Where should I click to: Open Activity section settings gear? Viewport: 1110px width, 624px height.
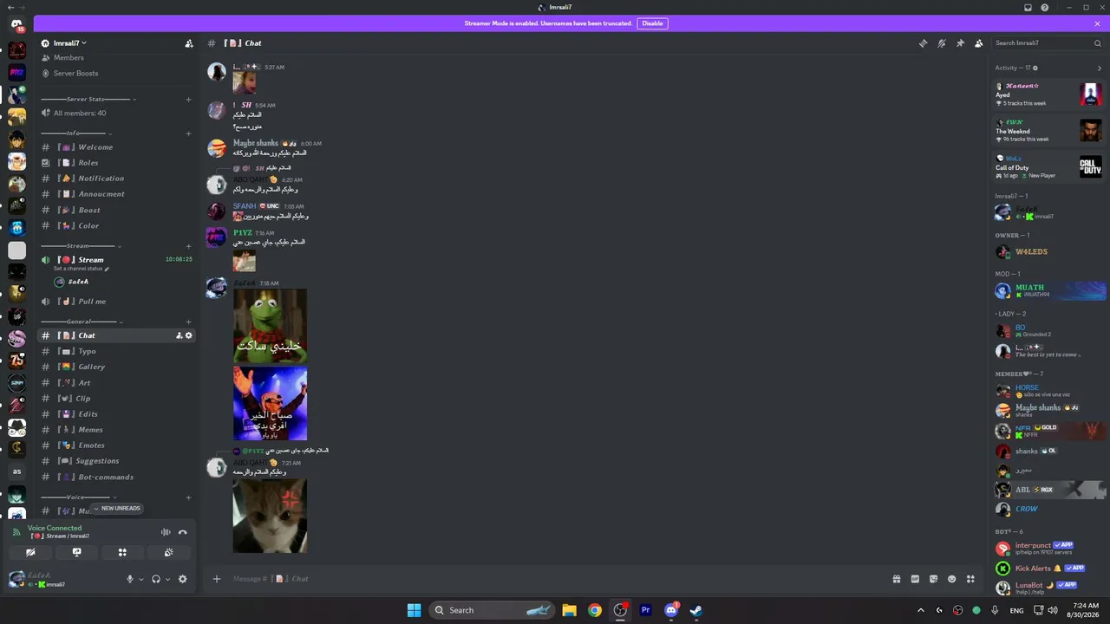pyautogui.click(x=1035, y=68)
